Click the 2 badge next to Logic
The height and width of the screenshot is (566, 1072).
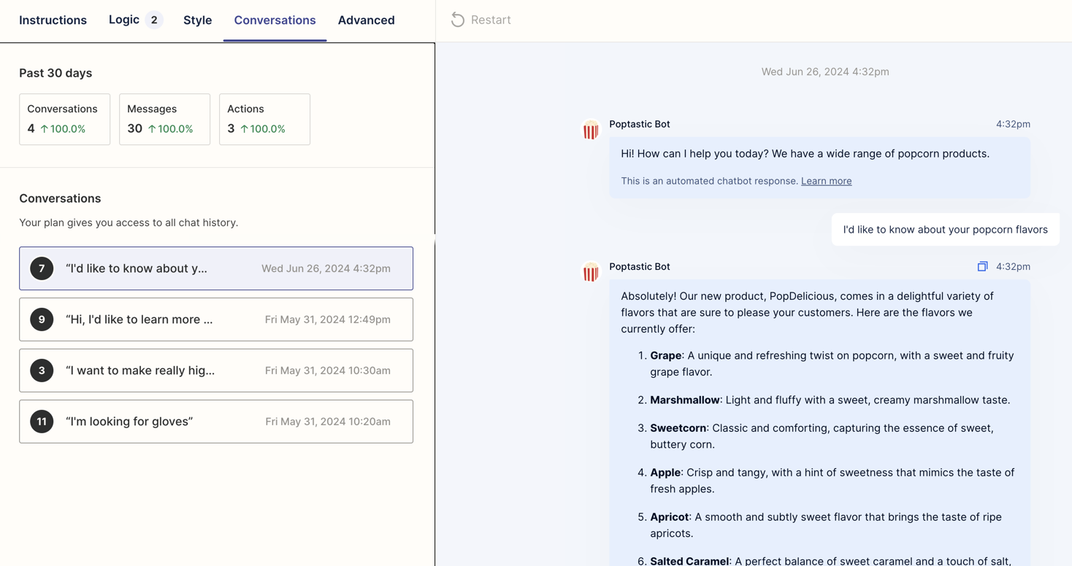point(154,20)
